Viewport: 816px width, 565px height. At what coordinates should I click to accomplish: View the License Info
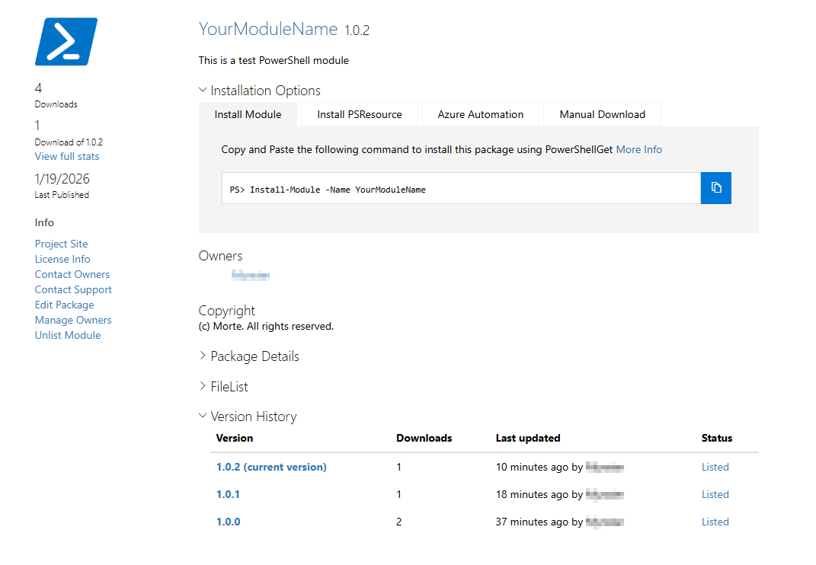tap(62, 259)
